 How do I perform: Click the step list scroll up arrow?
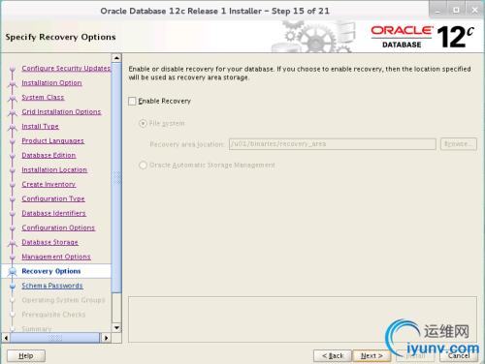116,58
